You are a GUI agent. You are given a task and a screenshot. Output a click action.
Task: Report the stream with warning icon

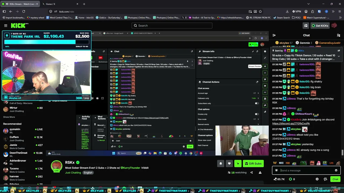(260, 173)
